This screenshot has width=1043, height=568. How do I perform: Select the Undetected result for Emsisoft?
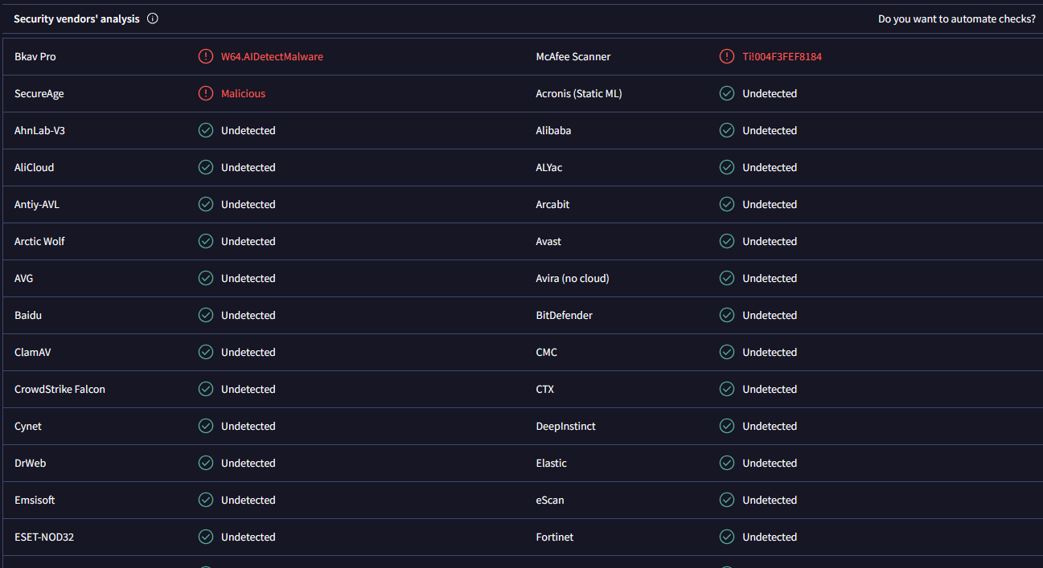click(248, 500)
